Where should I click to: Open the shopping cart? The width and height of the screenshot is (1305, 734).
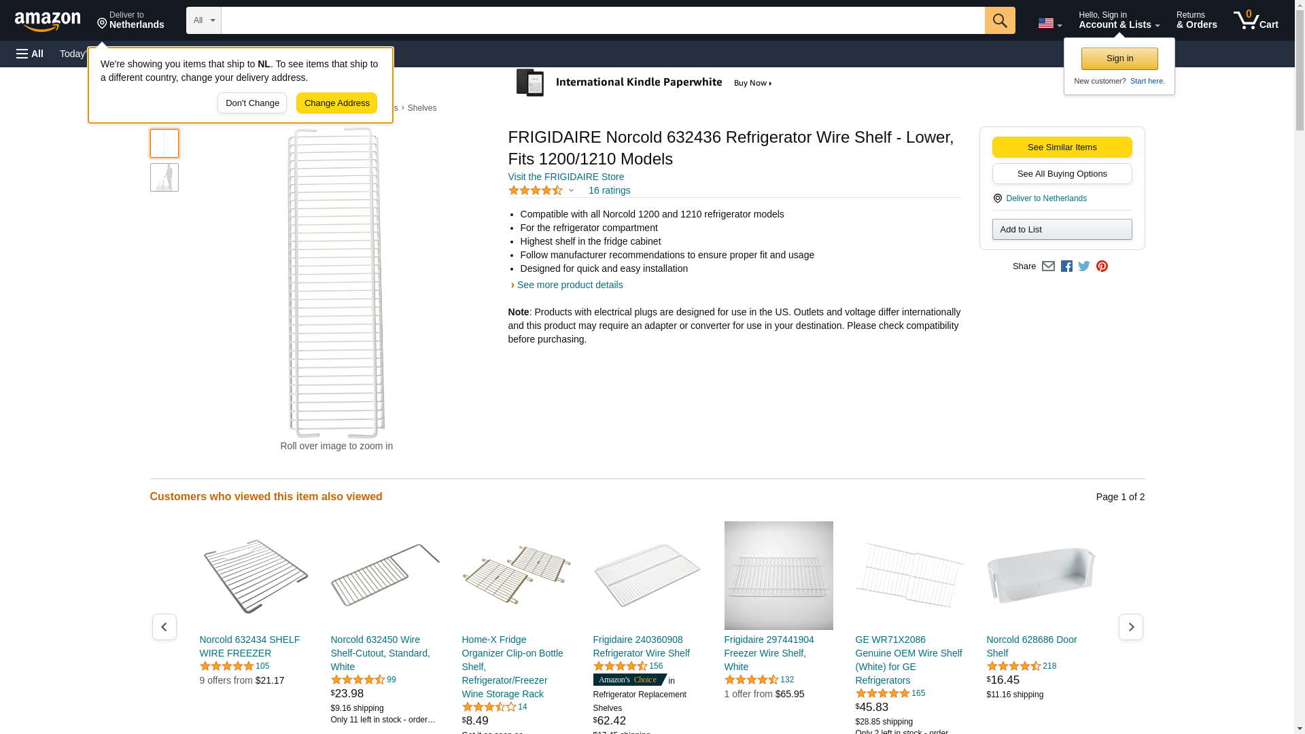point(1256,20)
